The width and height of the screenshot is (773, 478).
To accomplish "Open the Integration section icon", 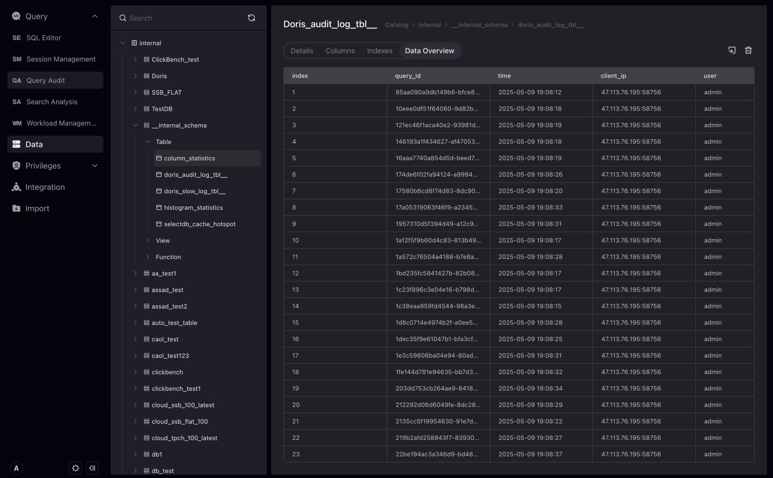I will pos(15,187).
